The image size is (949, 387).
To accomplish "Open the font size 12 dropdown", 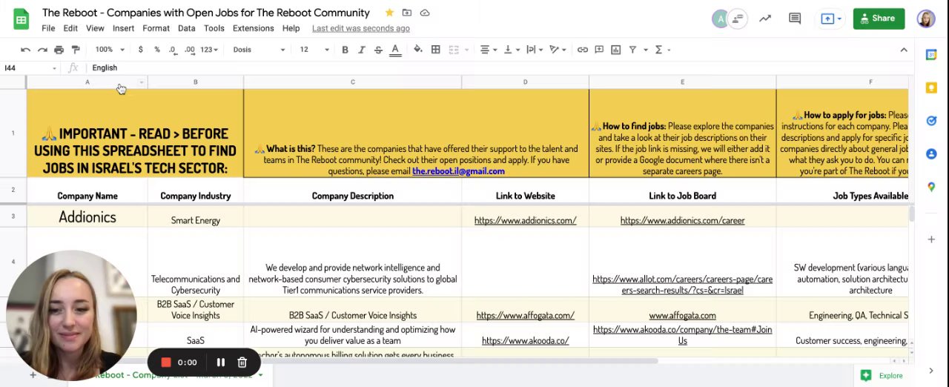I will (x=314, y=50).
